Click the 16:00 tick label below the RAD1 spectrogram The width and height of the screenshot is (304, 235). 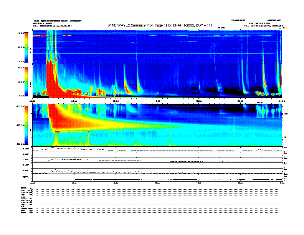point(199,101)
